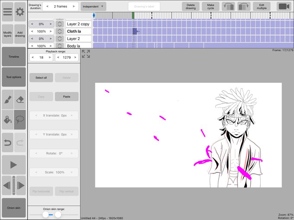Play the animation
Screen dimensions: 294x220
click(14, 165)
